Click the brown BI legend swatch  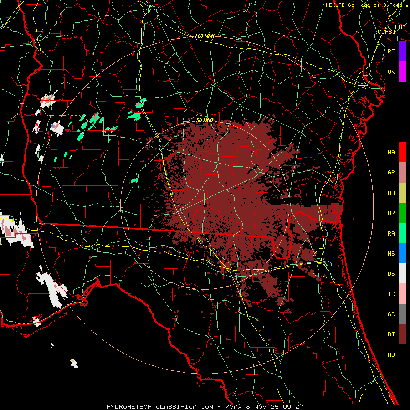pyautogui.click(x=402, y=334)
